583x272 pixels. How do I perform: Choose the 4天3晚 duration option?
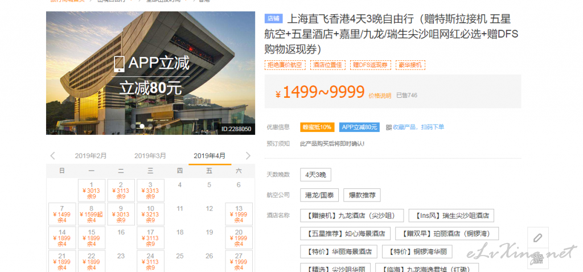click(x=315, y=175)
